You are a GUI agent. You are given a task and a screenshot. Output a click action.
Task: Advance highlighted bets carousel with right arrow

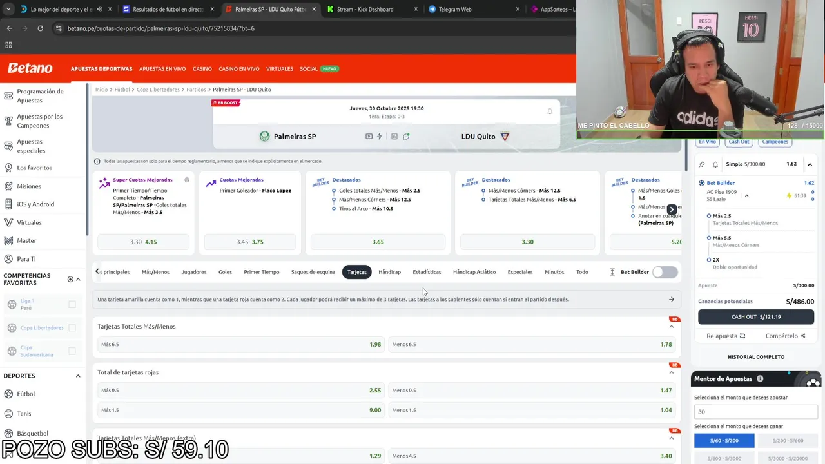click(x=672, y=209)
